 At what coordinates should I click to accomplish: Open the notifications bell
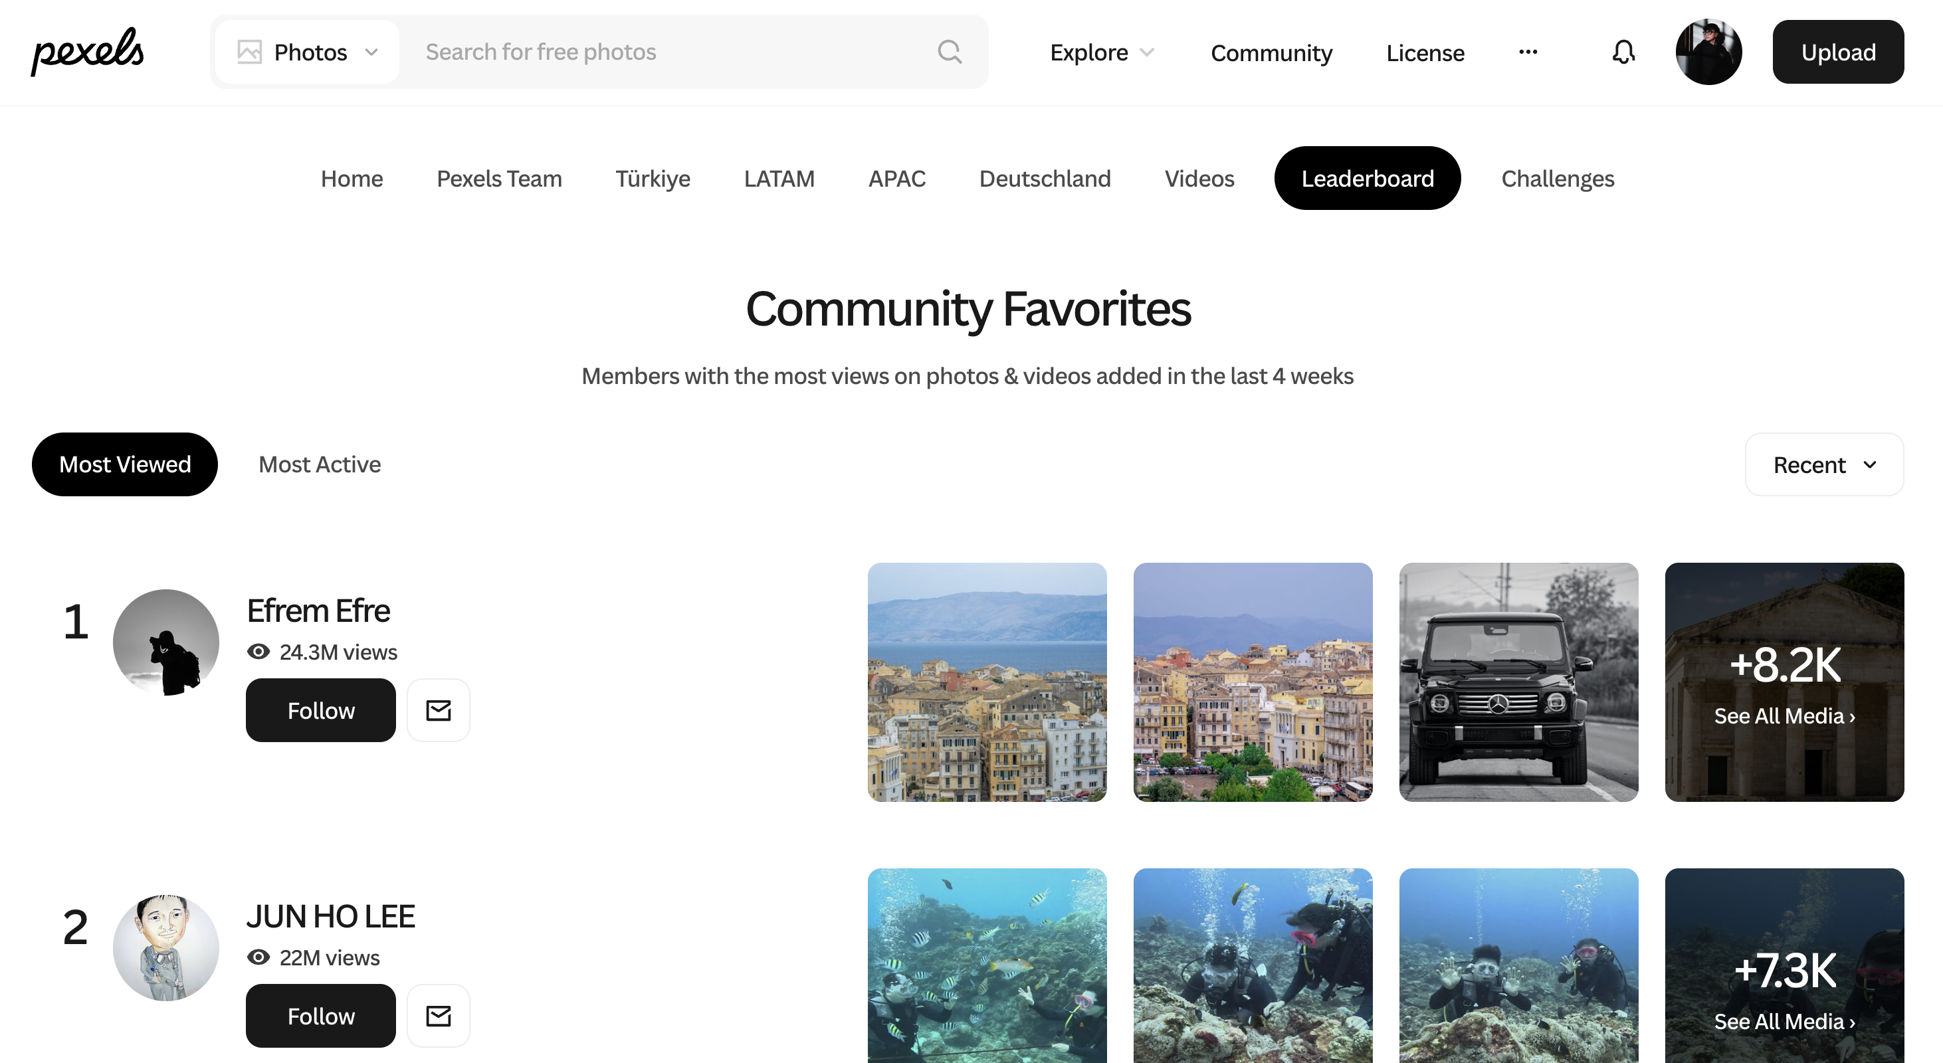[1623, 52]
